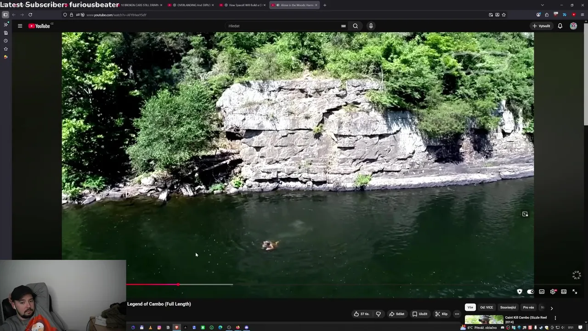
Task: Click the Uložit save button
Action: [420, 314]
